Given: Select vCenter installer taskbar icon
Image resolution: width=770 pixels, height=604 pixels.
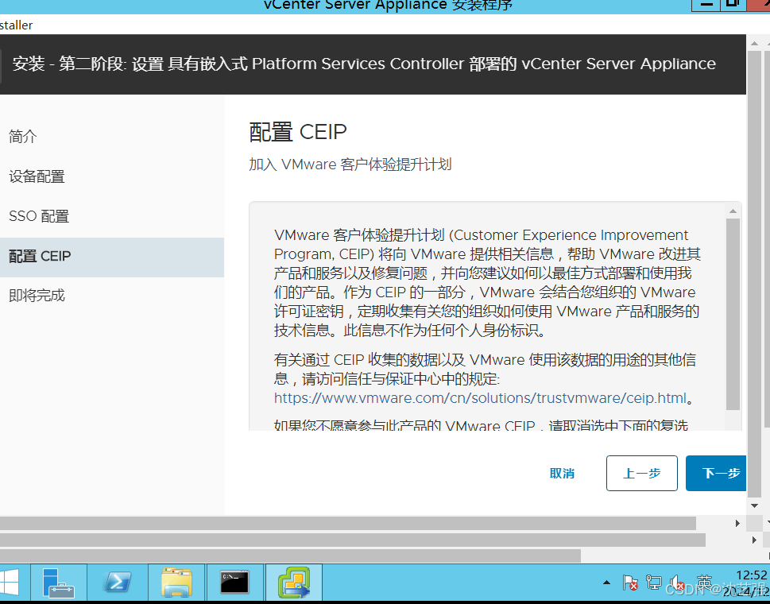Looking at the screenshot, I should (294, 583).
